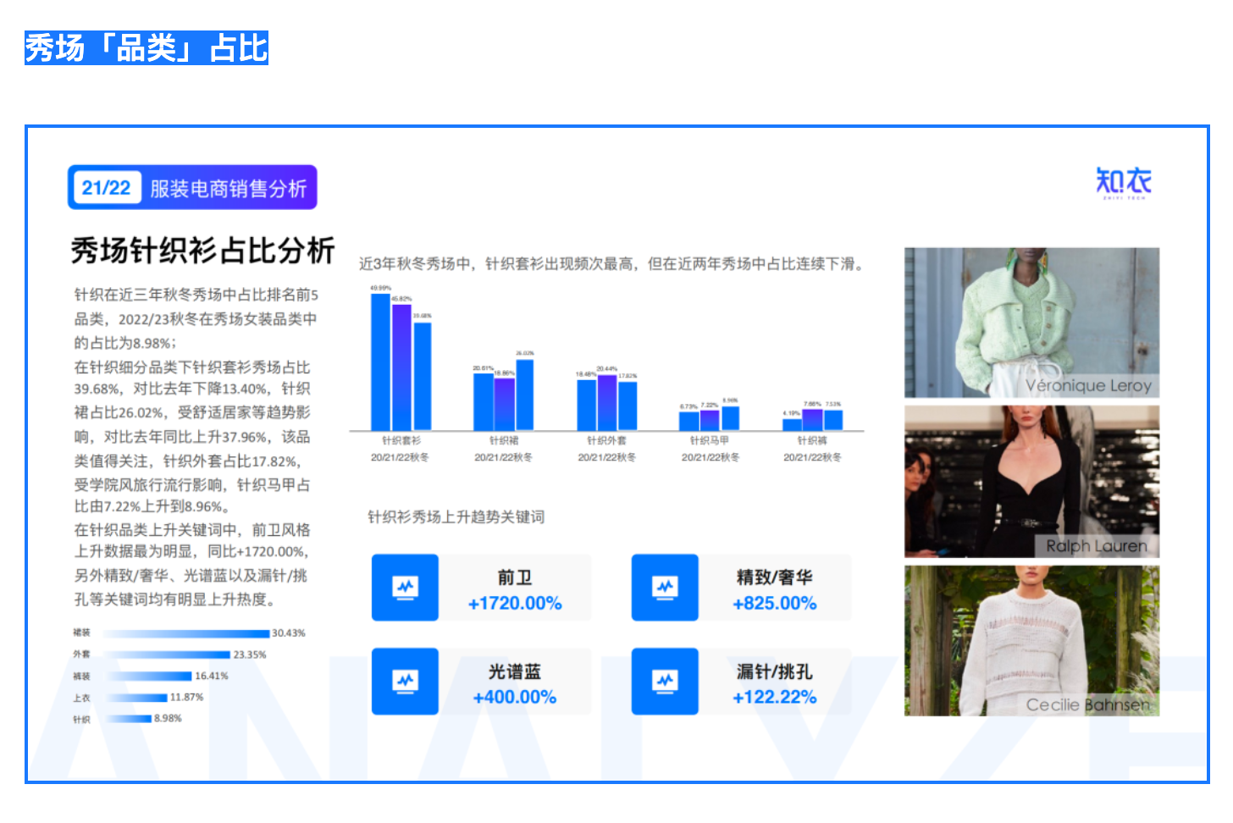Click the chart icon beside 前卫
Image resolution: width=1233 pixels, height=823 pixels.
coord(405,587)
